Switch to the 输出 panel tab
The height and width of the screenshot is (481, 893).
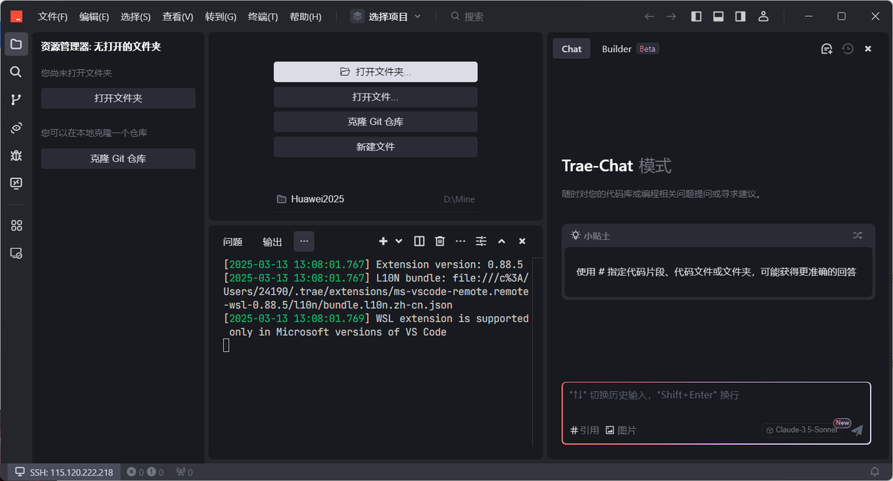tap(272, 242)
